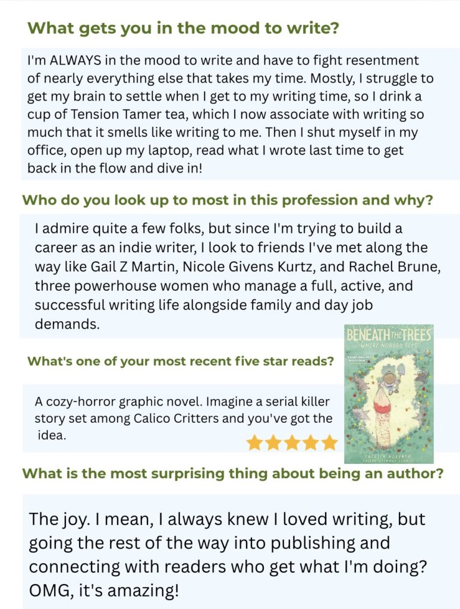Click the third gold star in the rating

(292, 442)
